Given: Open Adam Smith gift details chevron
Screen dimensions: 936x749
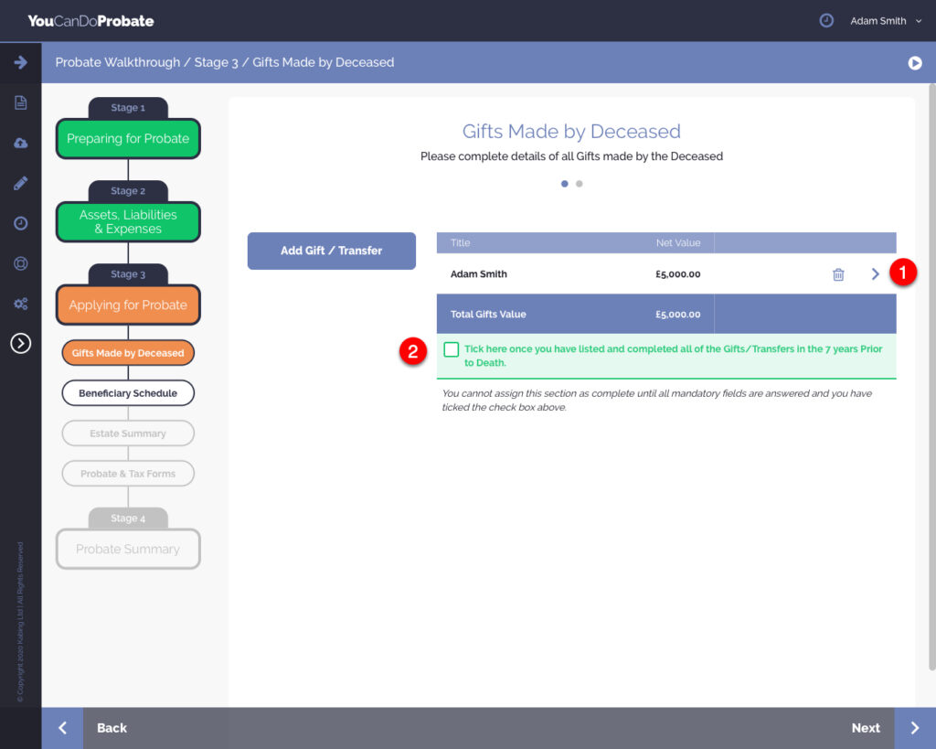Looking at the screenshot, I should click(x=875, y=274).
